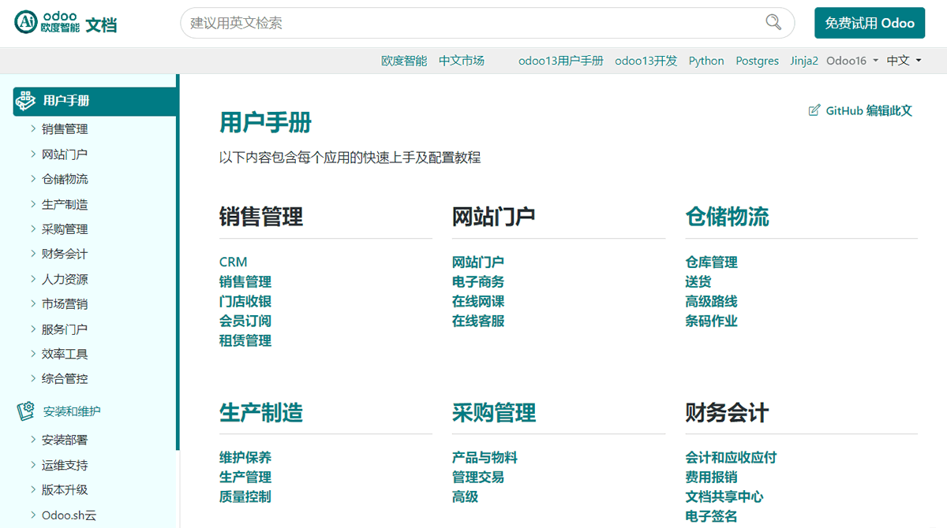This screenshot has width=947, height=528.
Task: Click the 免费试用 Odoo button
Action: [x=869, y=23]
